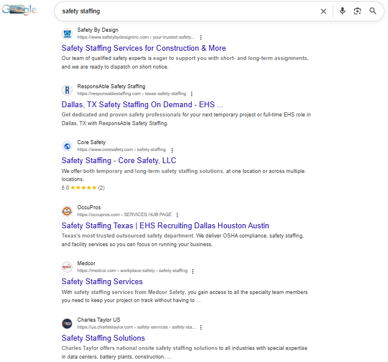Click the 'Charles Taylor US' site name

click(99, 320)
